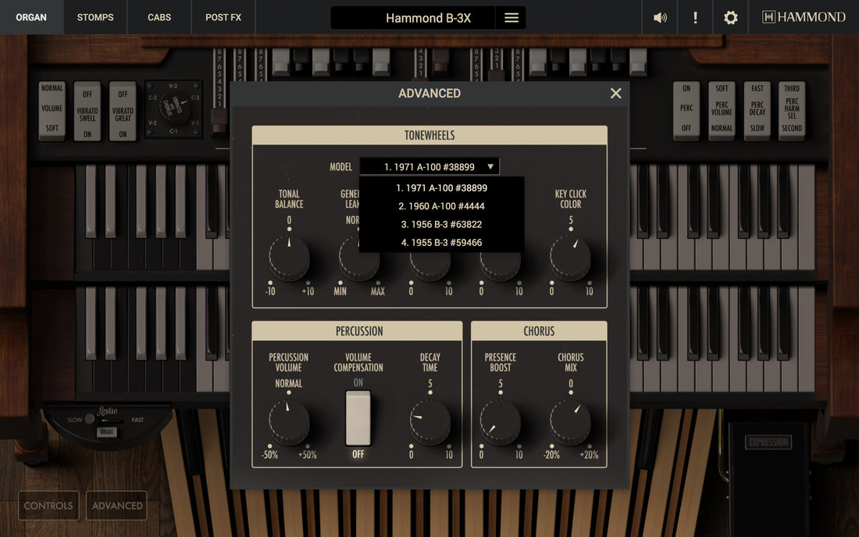The height and width of the screenshot is (537, 859).
Task: Click the Decay Time knob
Action: point(430,421)
